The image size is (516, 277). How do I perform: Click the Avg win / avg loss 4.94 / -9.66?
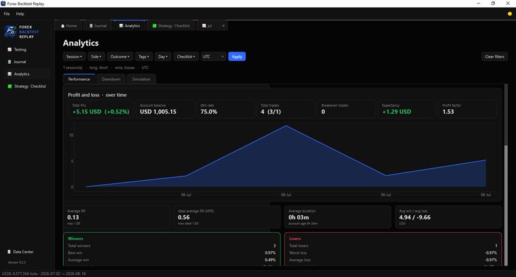(x=415, y=217)
